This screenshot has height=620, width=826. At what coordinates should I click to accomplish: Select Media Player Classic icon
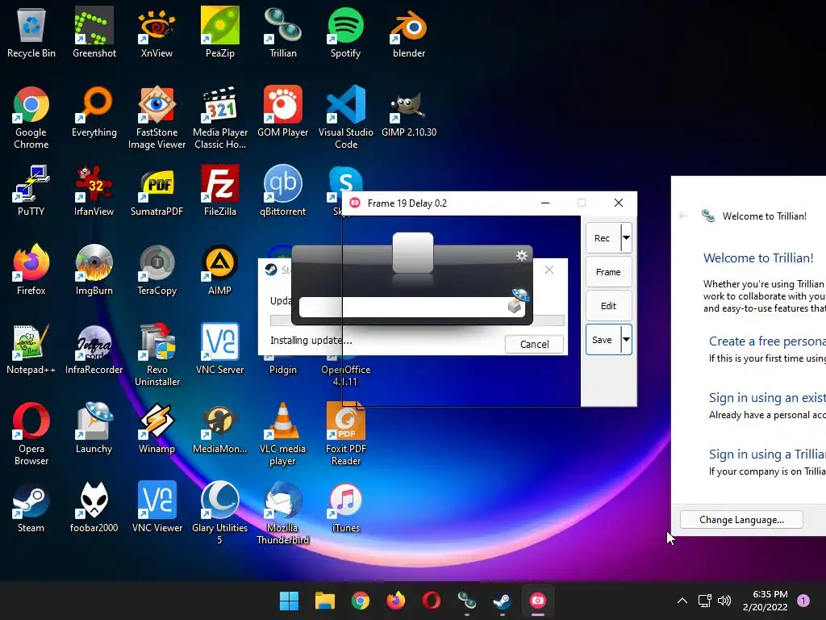[x=219, y=118]
